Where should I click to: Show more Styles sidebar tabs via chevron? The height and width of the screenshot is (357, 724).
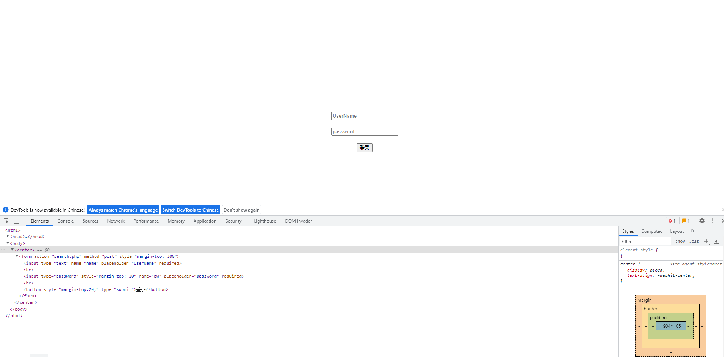692,231
